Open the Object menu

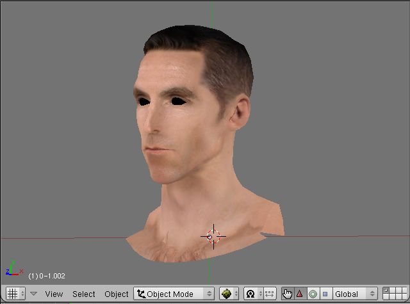pyautogui.click(x=117, y=294)
